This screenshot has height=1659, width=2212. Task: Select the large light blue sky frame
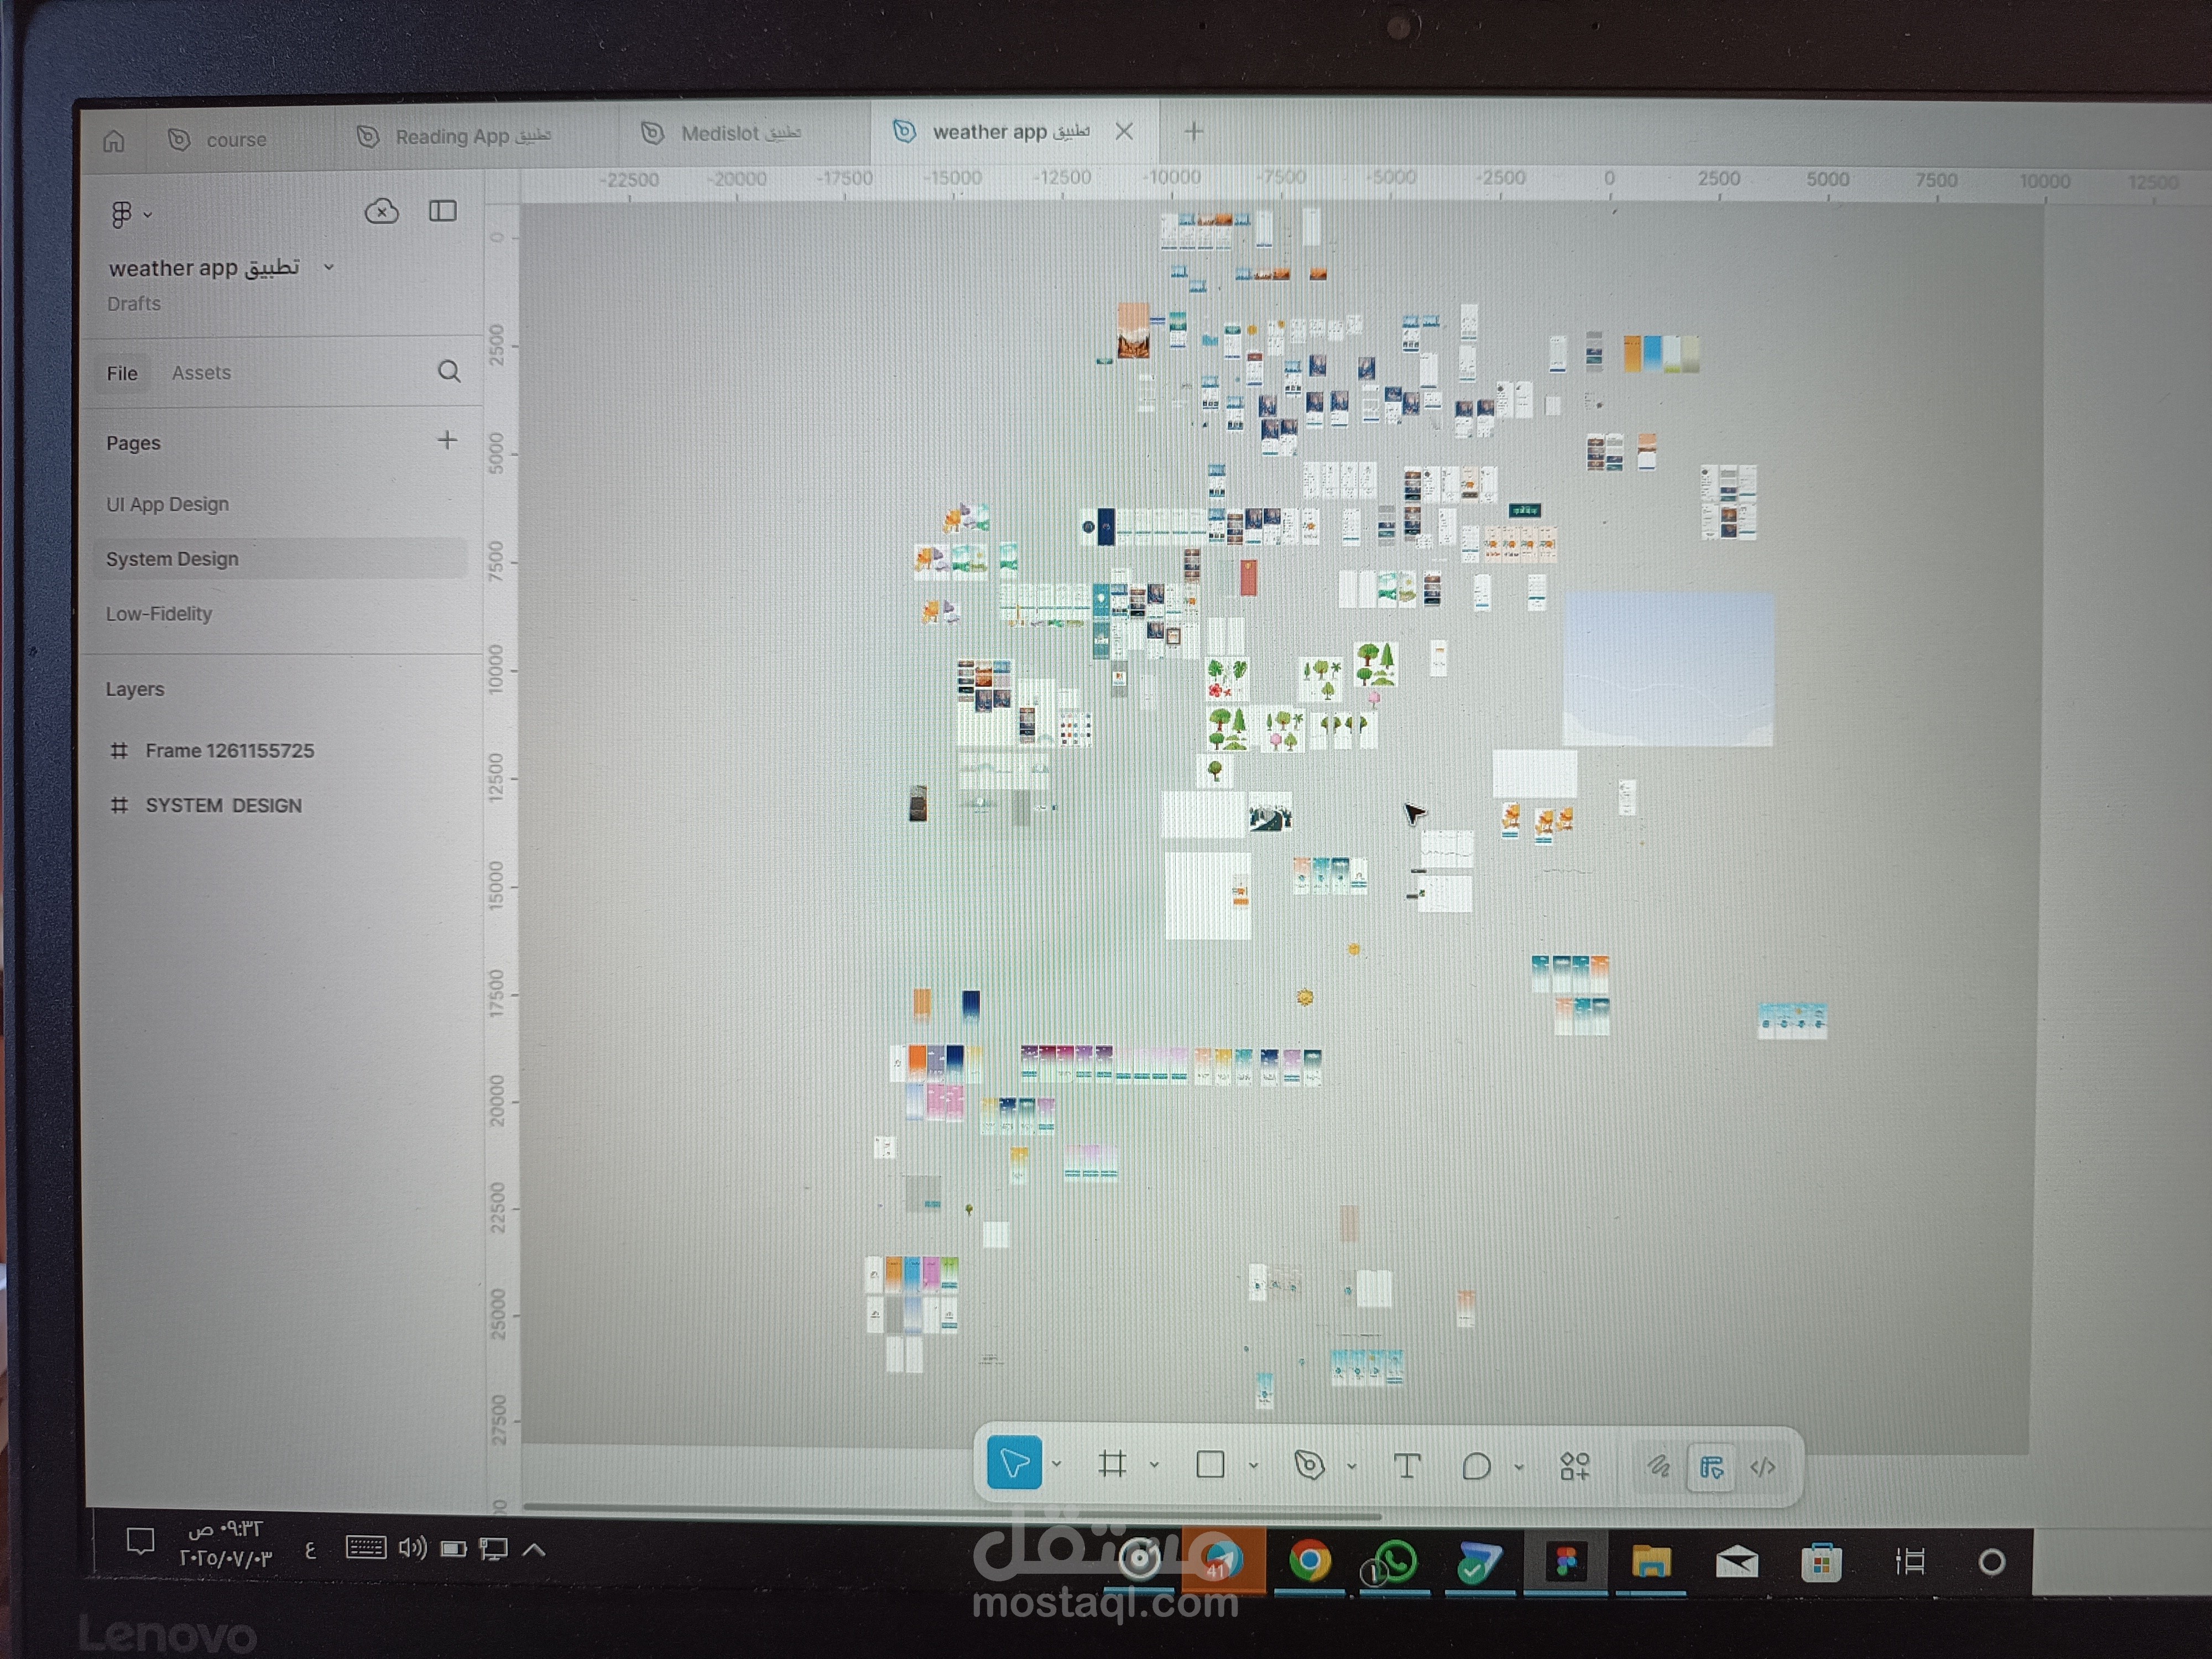tap(1667, 668)
